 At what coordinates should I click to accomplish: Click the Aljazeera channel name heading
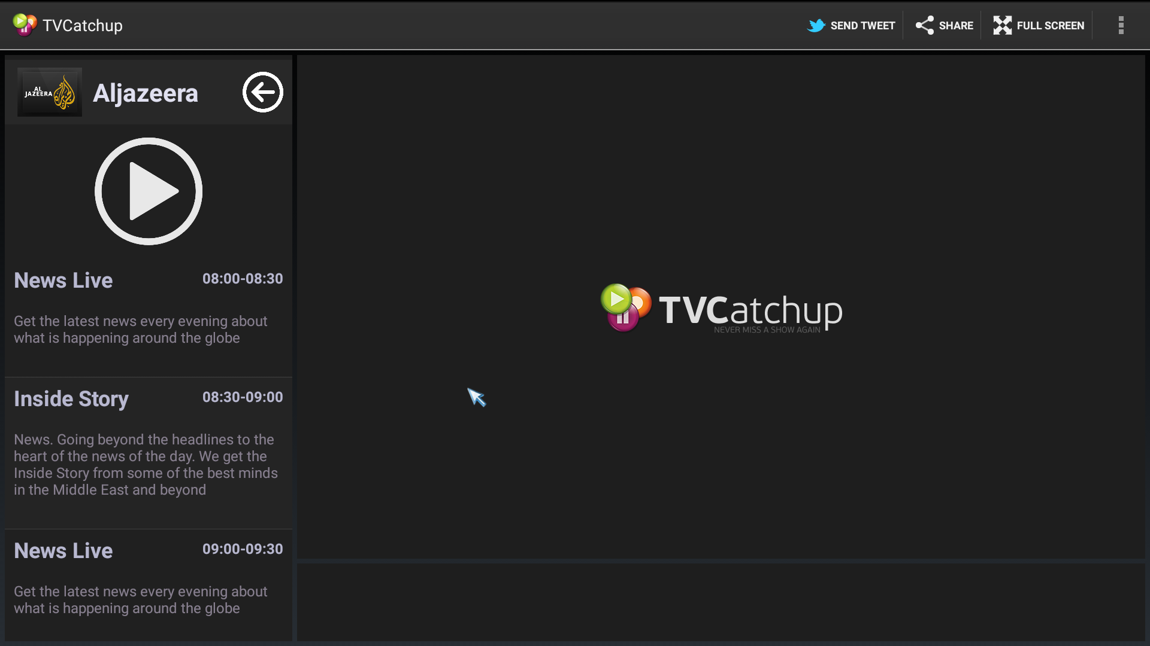pyautogui.click(x=146, y=93)
